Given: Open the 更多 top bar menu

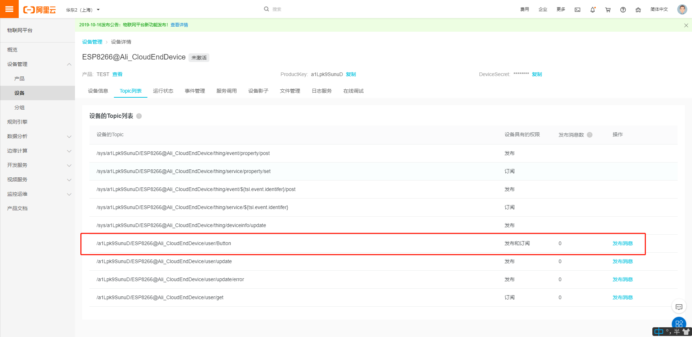Looking at the screenshot, I should click(560, 10).
